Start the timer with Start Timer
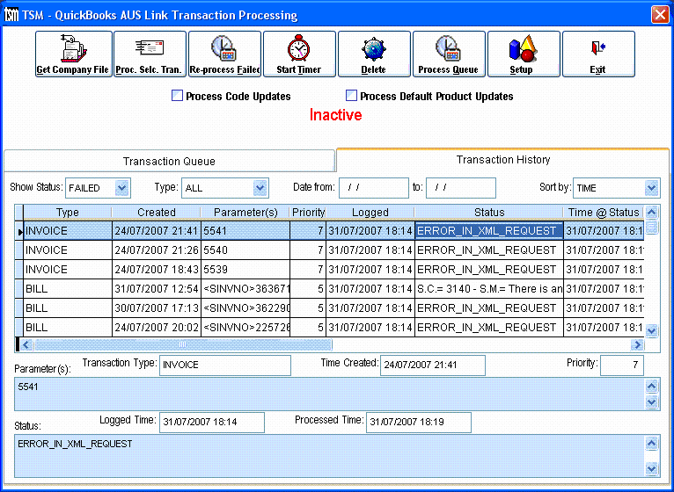Screen dimensions: 674x492 coord(299,54)
